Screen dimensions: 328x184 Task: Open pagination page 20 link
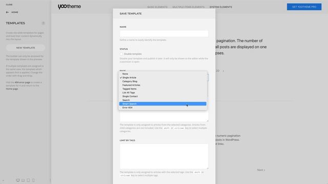click(x=217, y=71)
